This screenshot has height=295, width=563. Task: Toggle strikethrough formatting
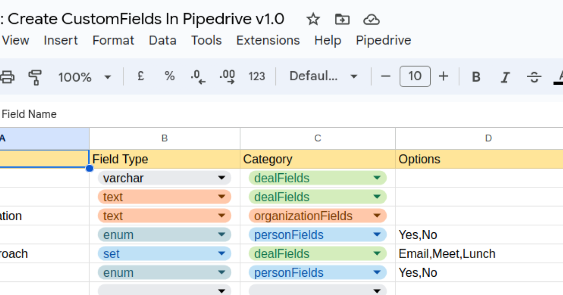coord(534,77)
